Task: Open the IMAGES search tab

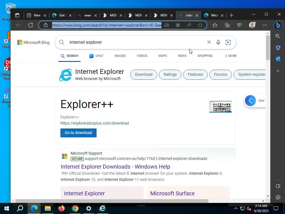Action: [120, 56]
